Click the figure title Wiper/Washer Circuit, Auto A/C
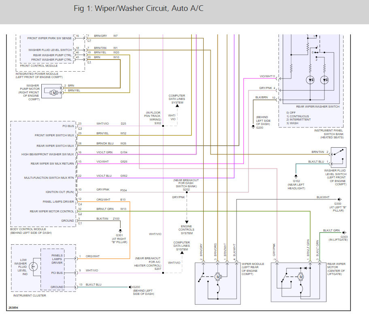This screenshot has height=322, width=369. (139, 8)
